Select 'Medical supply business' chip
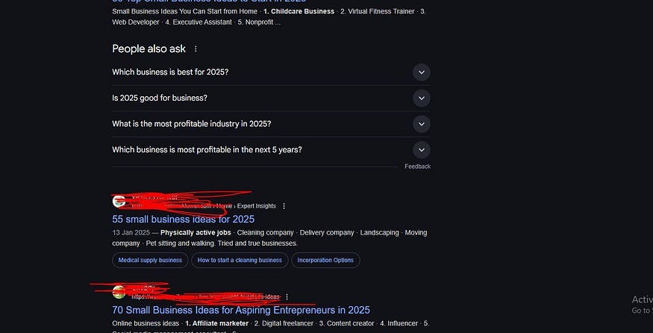The image size is (653, 333). coord(150,260)
